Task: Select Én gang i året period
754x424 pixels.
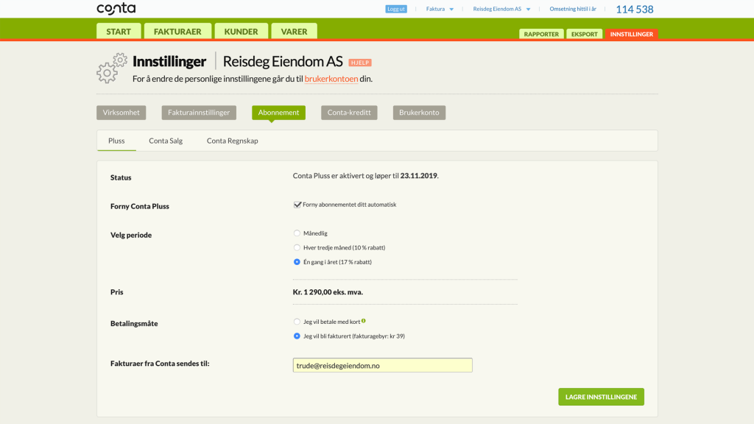Action: pos(297,262)
